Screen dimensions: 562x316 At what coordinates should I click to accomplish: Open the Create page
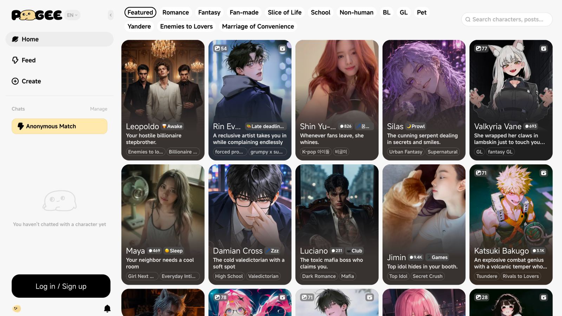(59, 81)
